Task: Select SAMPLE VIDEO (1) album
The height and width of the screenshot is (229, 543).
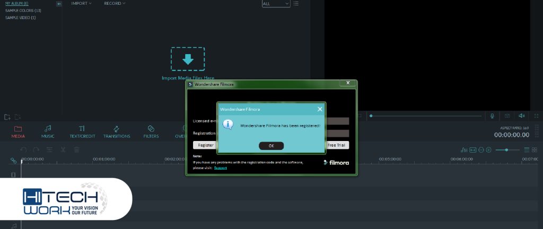Action: pyautogui.click(x=21, y=17)
